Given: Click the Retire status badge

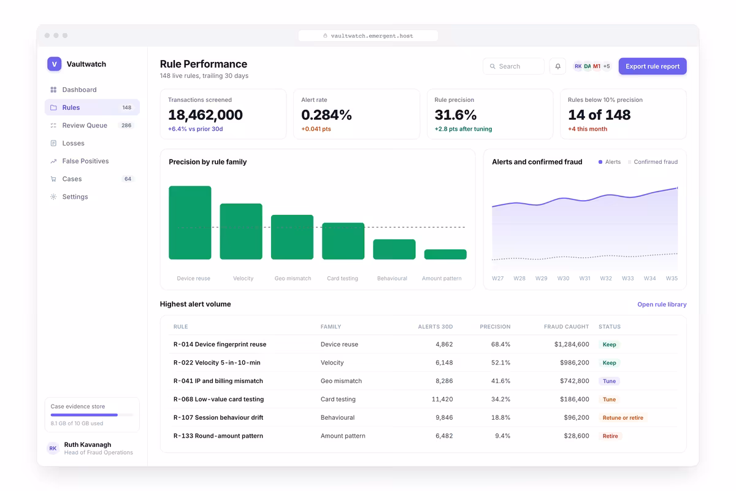Looking at the screenshot, I should coord(610,436).
